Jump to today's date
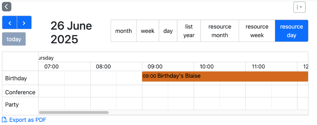The image size is (317, 125). (14, 39)
